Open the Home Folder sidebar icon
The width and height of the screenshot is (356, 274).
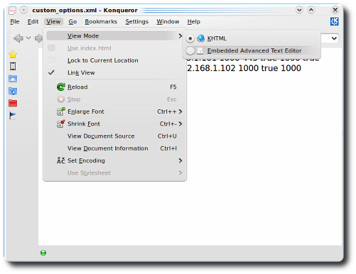coord(13,79)
